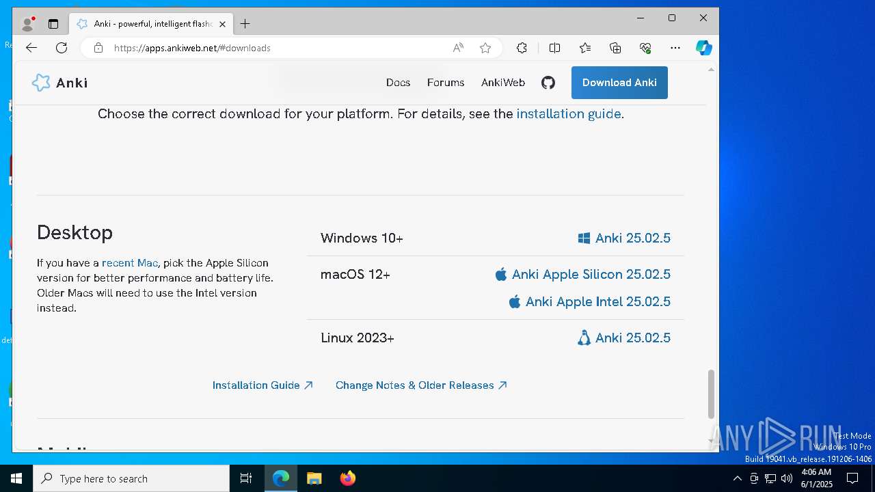
Task: Open the volume control
Action: point(787,478)
